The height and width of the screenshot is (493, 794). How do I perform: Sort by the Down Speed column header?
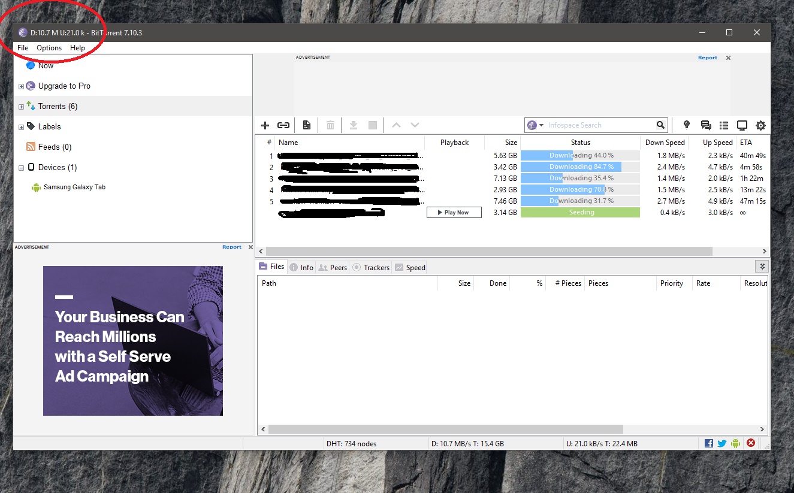665,143
